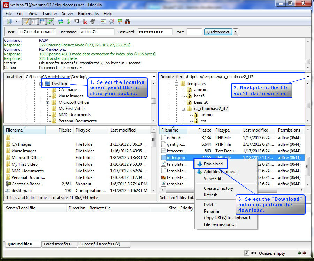Sort local list by Filesize column
Image resolution: width=314 pixels, height=261 pixels.
click(x=59, y=130)
